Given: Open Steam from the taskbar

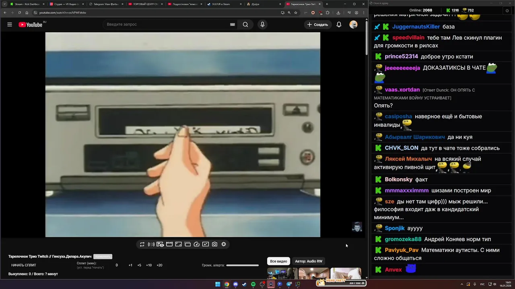Looking at the screenshot, I should (x=244, y=284).
